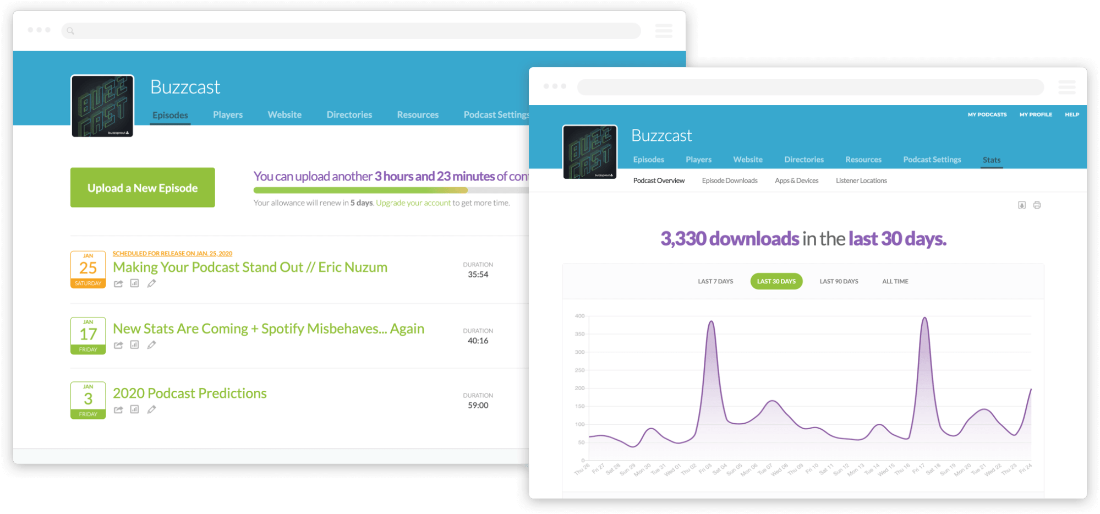
Task: Select the All Time range
Action: pyautogui.click(x=895, y=281)
